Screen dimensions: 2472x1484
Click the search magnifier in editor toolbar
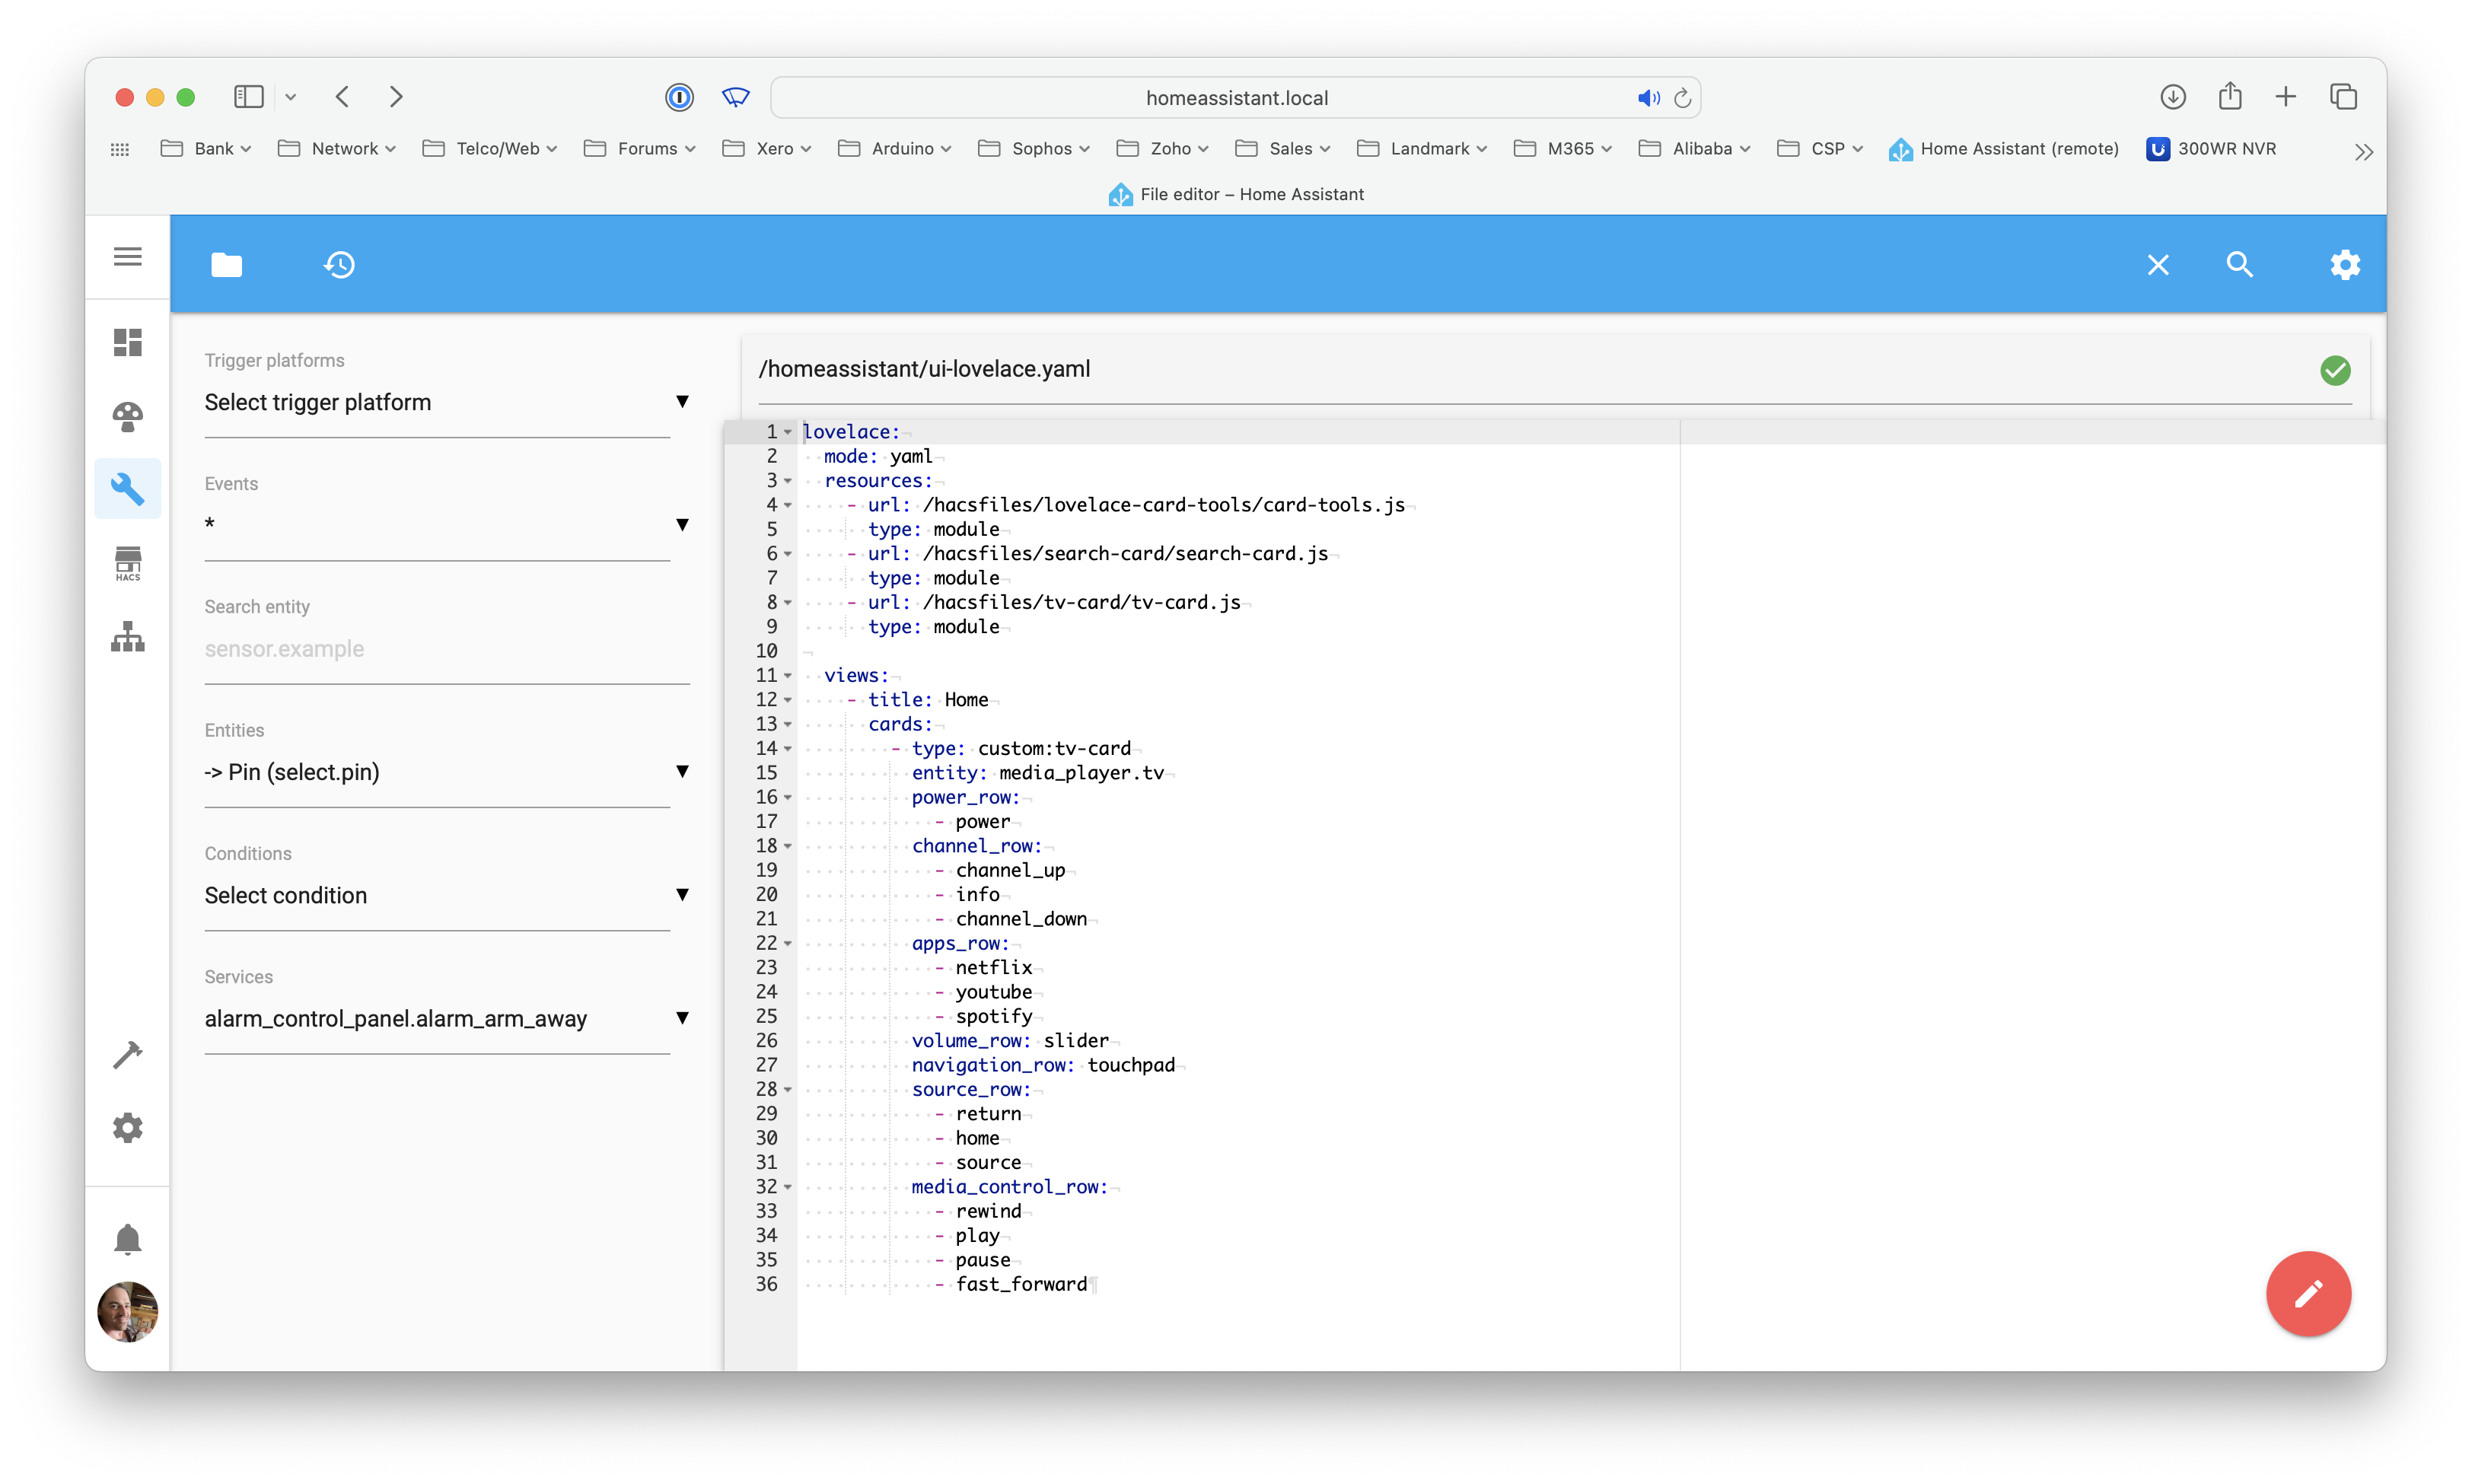point(2239,265)
